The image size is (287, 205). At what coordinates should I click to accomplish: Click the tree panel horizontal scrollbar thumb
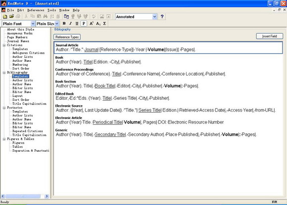point(23,196)
